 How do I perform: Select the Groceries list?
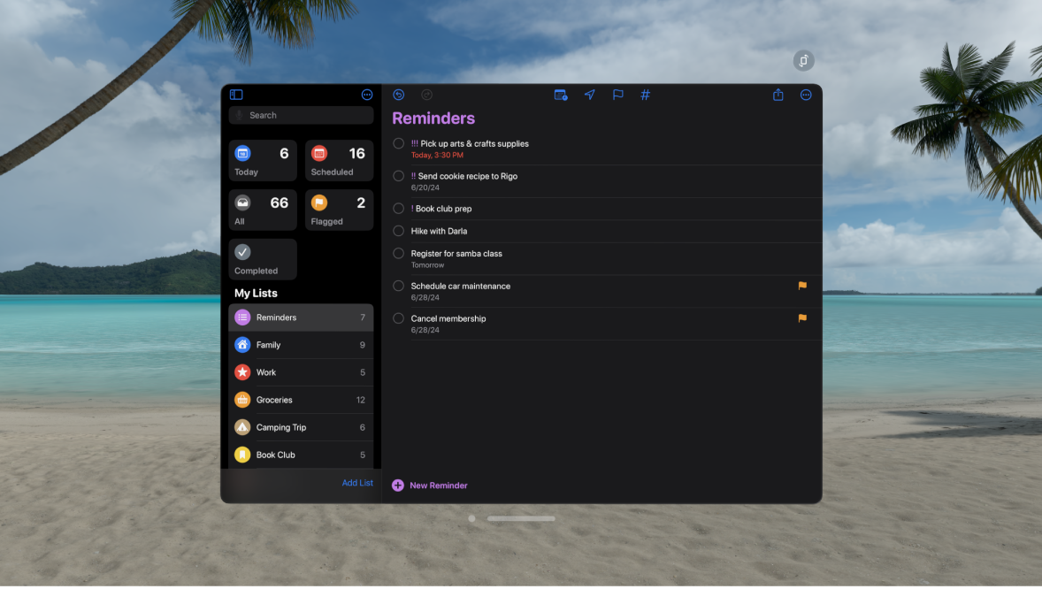coord(301,401)
